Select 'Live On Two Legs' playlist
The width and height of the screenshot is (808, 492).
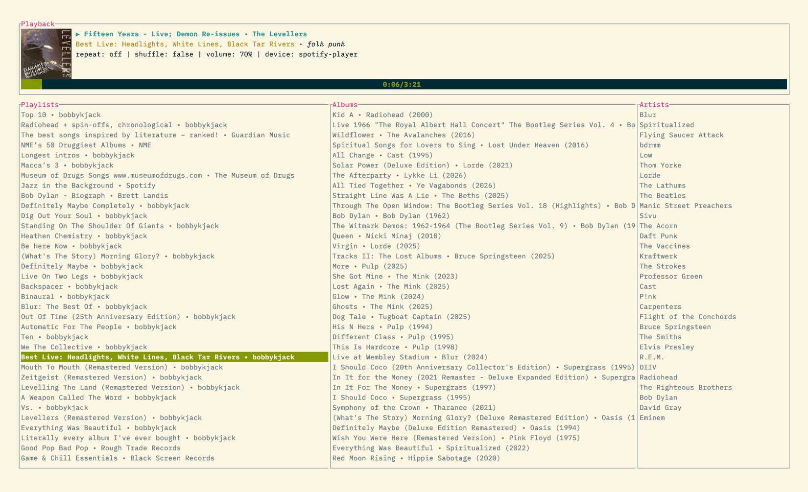click(82, 277)
